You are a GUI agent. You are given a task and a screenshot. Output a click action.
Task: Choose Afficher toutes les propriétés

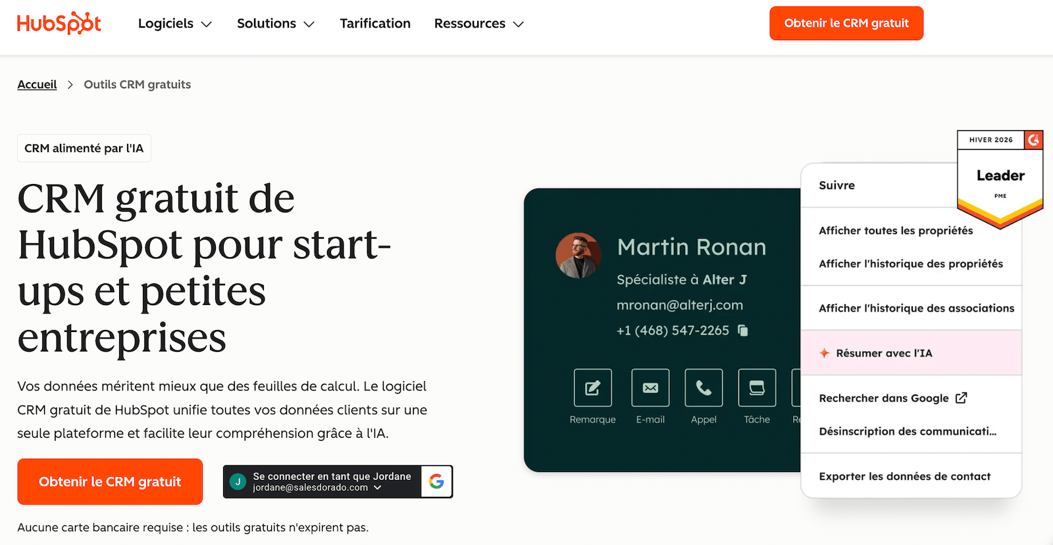pyautogui.click(x=896, y=231)
